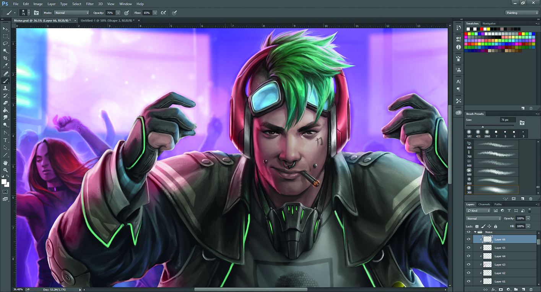Switch to the Channels tab
This screenshot has width=541, height=292.
pyautogui.click(x=484, y=204)
